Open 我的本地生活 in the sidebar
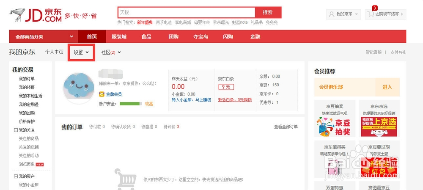The width and height of the screenshot is (423, 190). point(30,96)
